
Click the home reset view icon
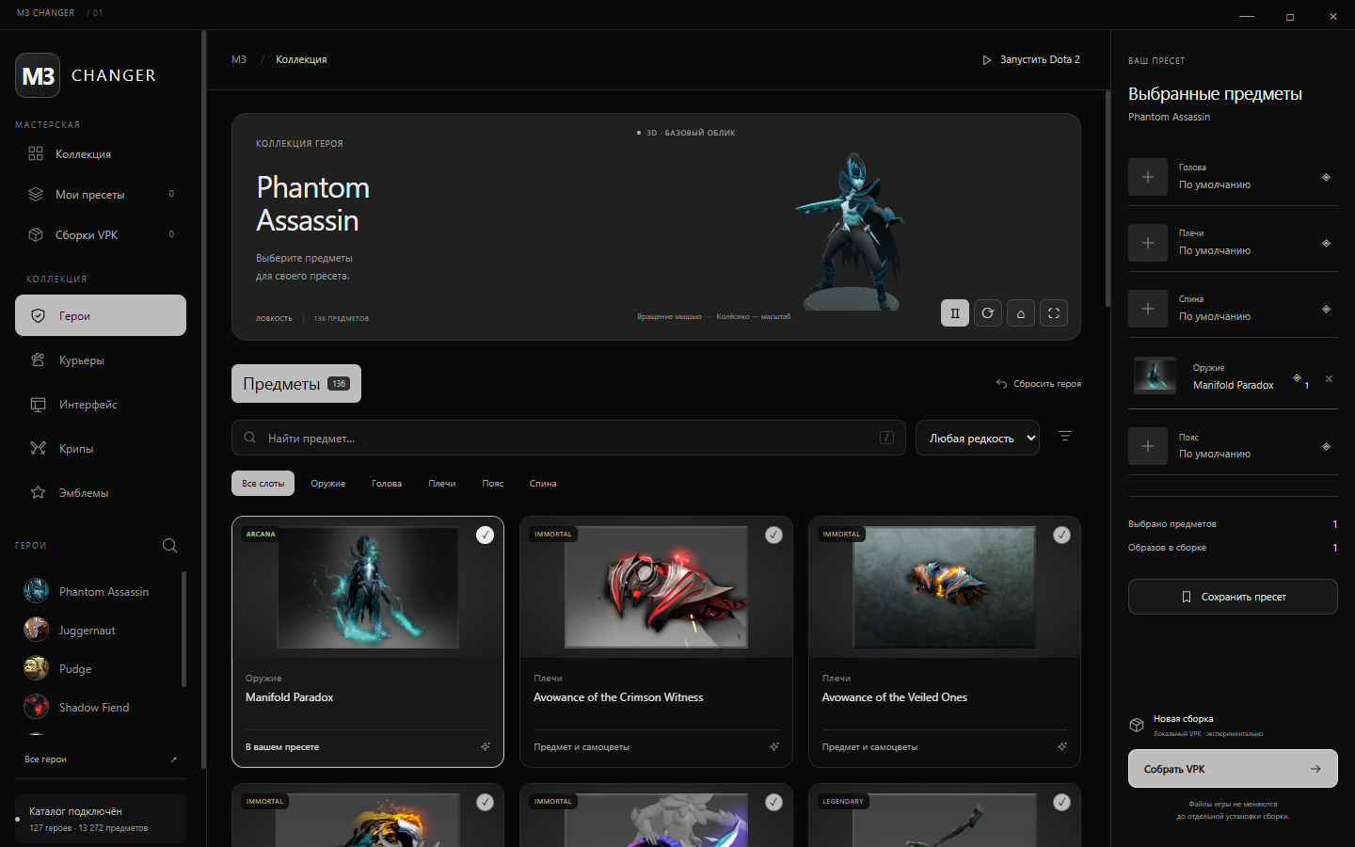[x=1021, y=313]
